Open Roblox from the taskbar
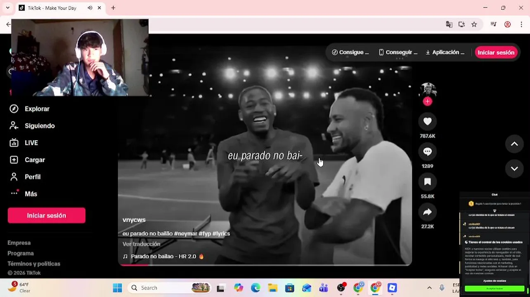 click(392, 288)
